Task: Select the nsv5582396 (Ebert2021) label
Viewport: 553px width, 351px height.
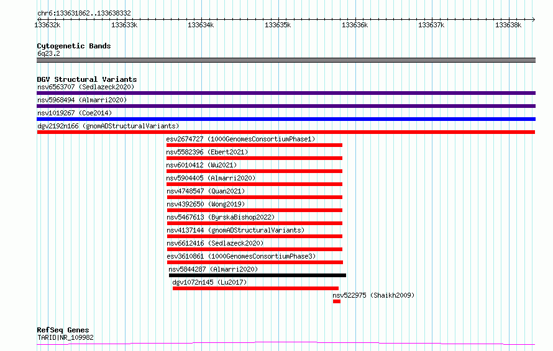Action: tap(207, 152)
